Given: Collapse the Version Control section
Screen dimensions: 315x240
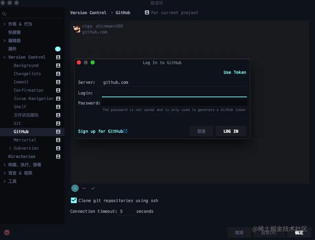Looking at the screenshot, I should (x=4, y=57).
